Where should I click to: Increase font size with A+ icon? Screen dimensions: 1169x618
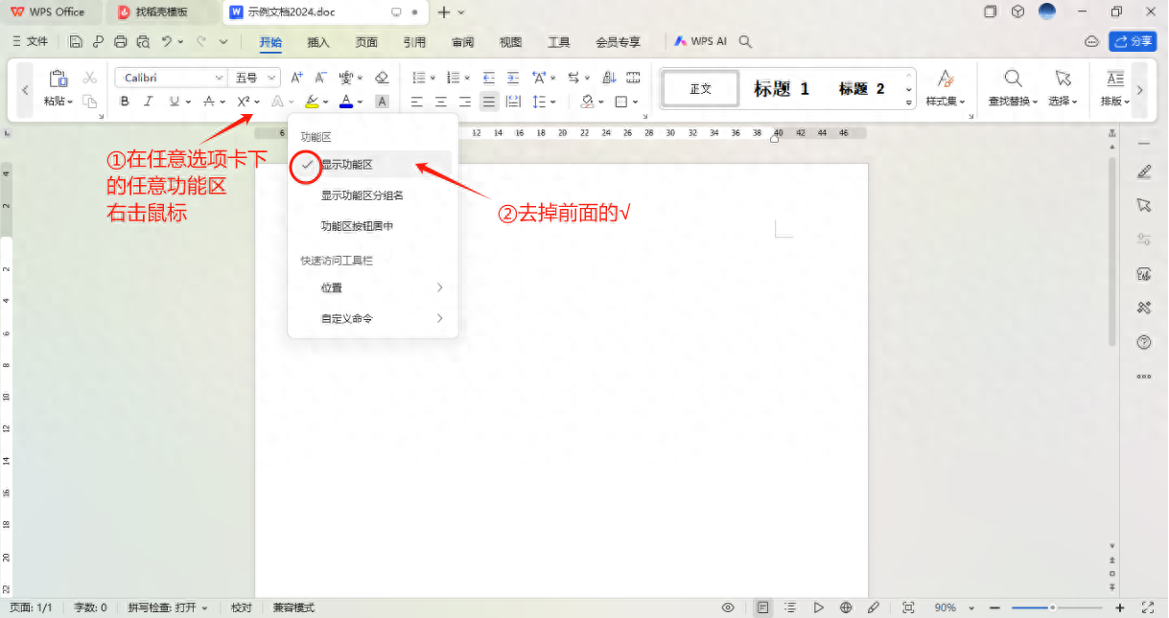click(297, 78)
